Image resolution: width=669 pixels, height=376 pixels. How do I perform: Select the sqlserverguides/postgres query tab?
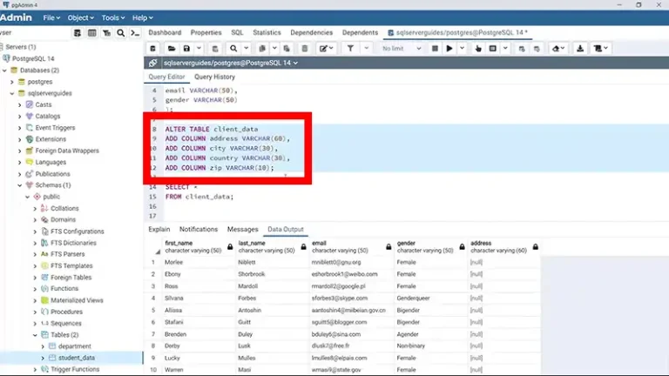(457, 33)
